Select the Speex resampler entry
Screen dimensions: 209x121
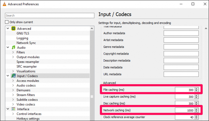point(28,62)
